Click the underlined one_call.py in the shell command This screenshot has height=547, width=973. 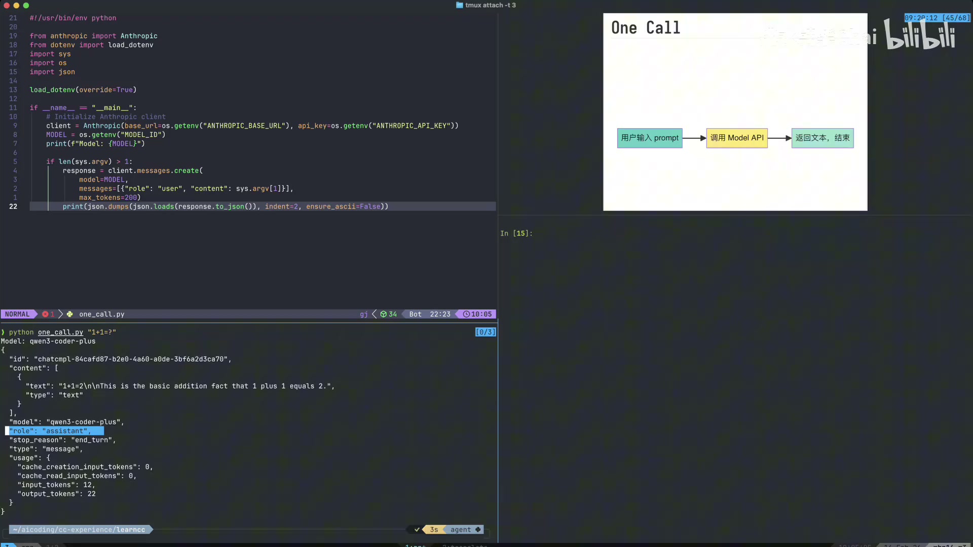point(60,332)
